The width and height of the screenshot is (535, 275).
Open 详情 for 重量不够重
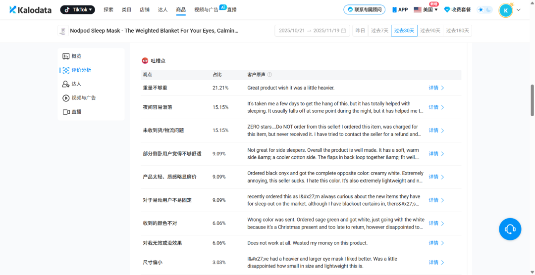pyautogui.click(x=436, y=88)
